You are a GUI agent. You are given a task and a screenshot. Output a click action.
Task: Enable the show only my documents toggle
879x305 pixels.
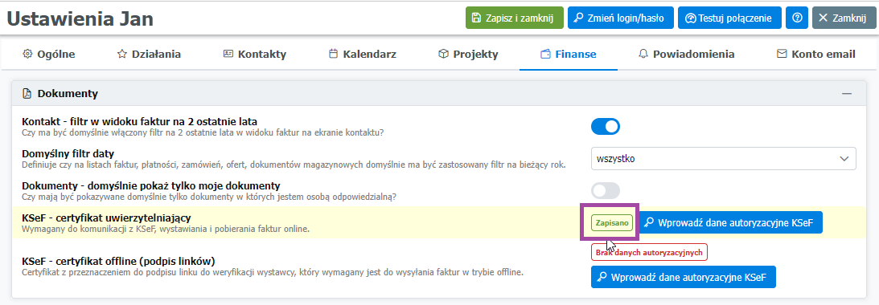(606, 190)
